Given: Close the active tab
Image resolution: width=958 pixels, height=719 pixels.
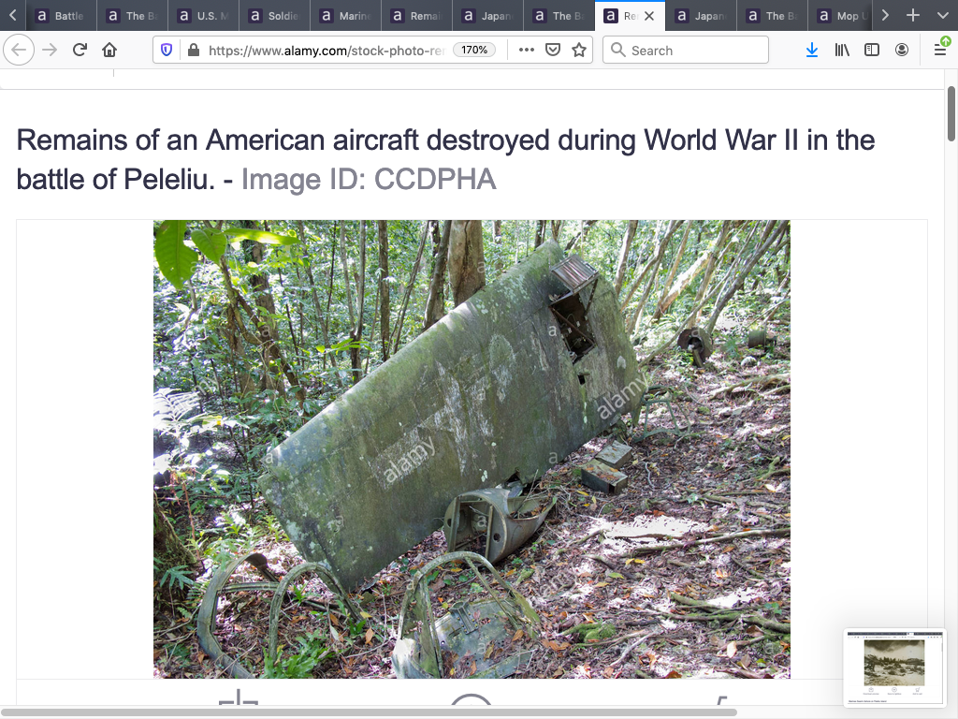Looking at the screenshot, I should point(649,16).
